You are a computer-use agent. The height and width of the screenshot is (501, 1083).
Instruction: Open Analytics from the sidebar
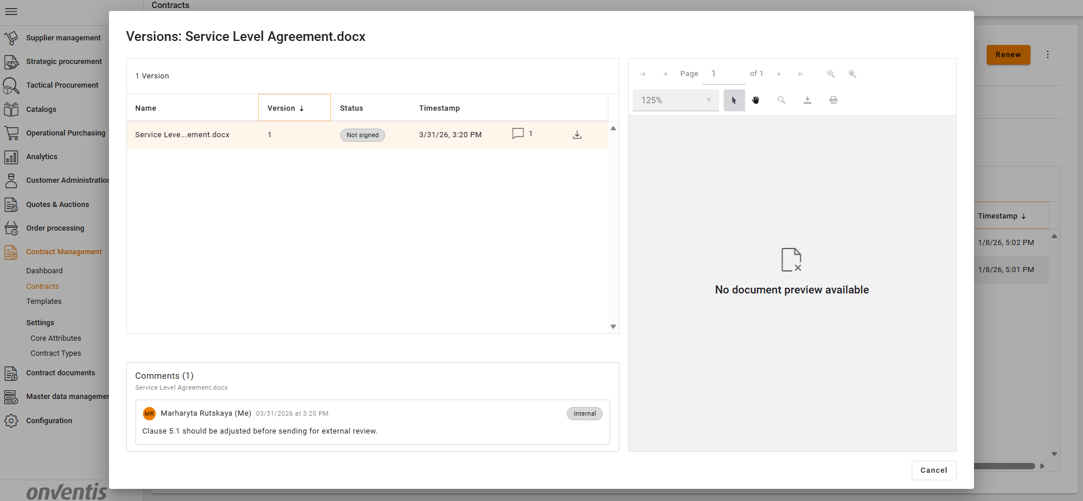42,157
